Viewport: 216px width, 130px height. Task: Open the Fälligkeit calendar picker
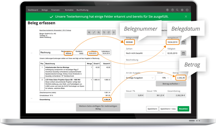pos(183,53)
